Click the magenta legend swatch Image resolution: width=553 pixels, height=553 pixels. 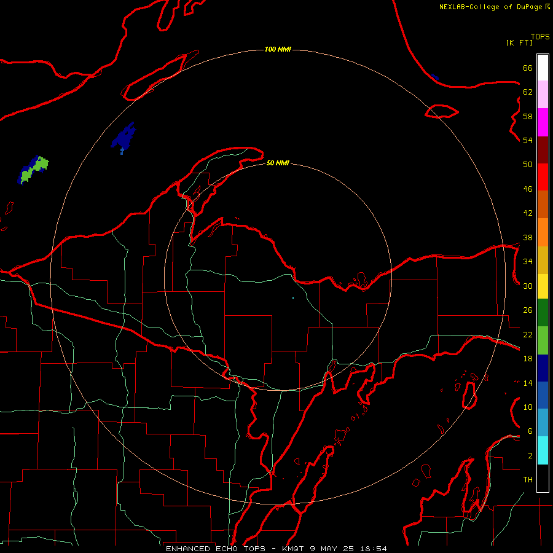[543, 122]
